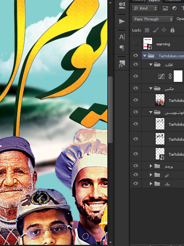Open the Paragraph panel icon
This screenshot has height=246, width=184.
pyautogui.click(x=122, y=48)
